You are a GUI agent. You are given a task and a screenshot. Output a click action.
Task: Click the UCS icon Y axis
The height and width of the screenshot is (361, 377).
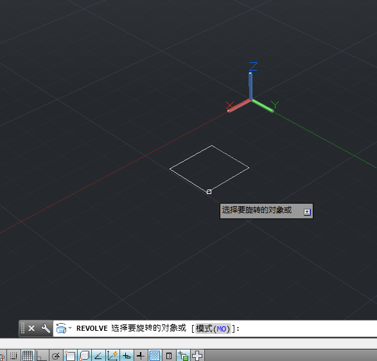click(x=263, y=106)
